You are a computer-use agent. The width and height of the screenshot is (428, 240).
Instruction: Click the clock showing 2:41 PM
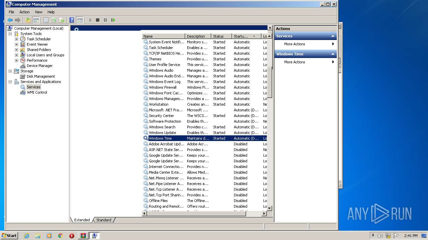tap(411, 236)
